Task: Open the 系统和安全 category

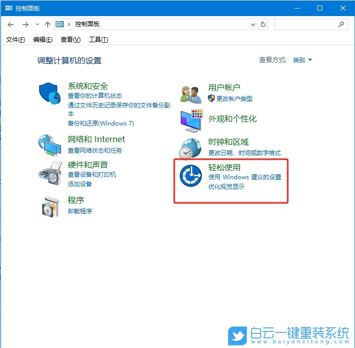Action: 88,86
